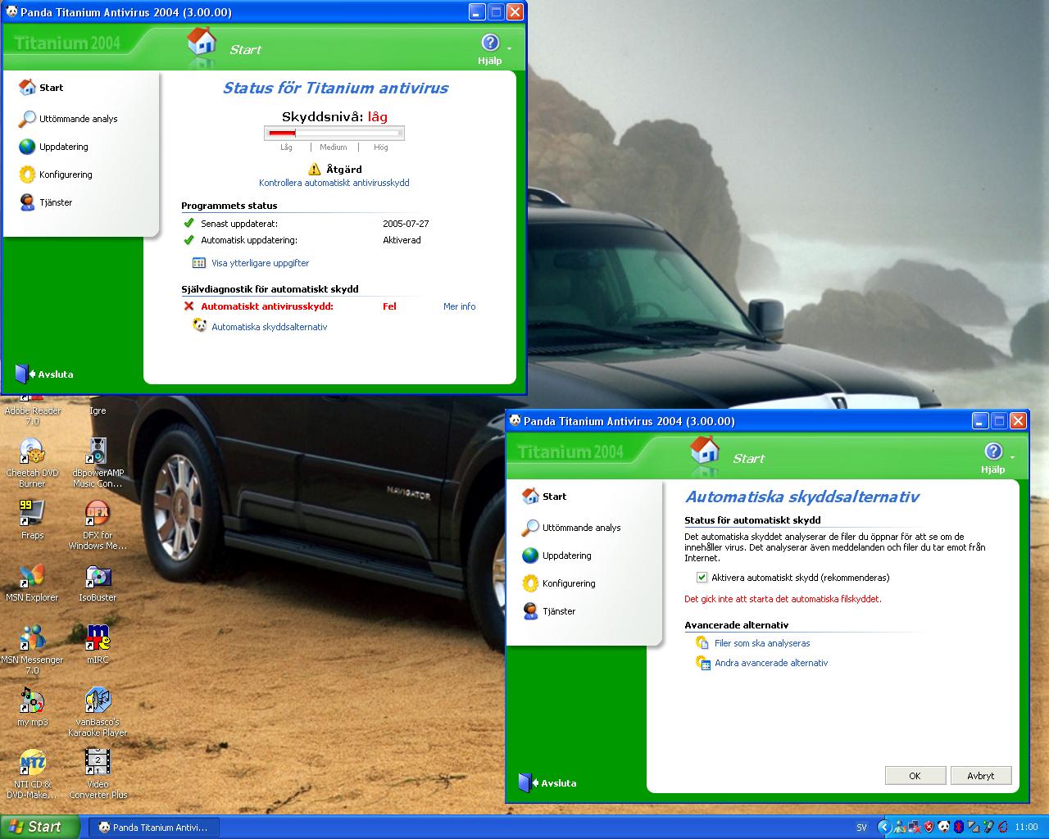Open Uttömmande analys in the Status window
Screen dimensions: 1049x839
(69, 119)
